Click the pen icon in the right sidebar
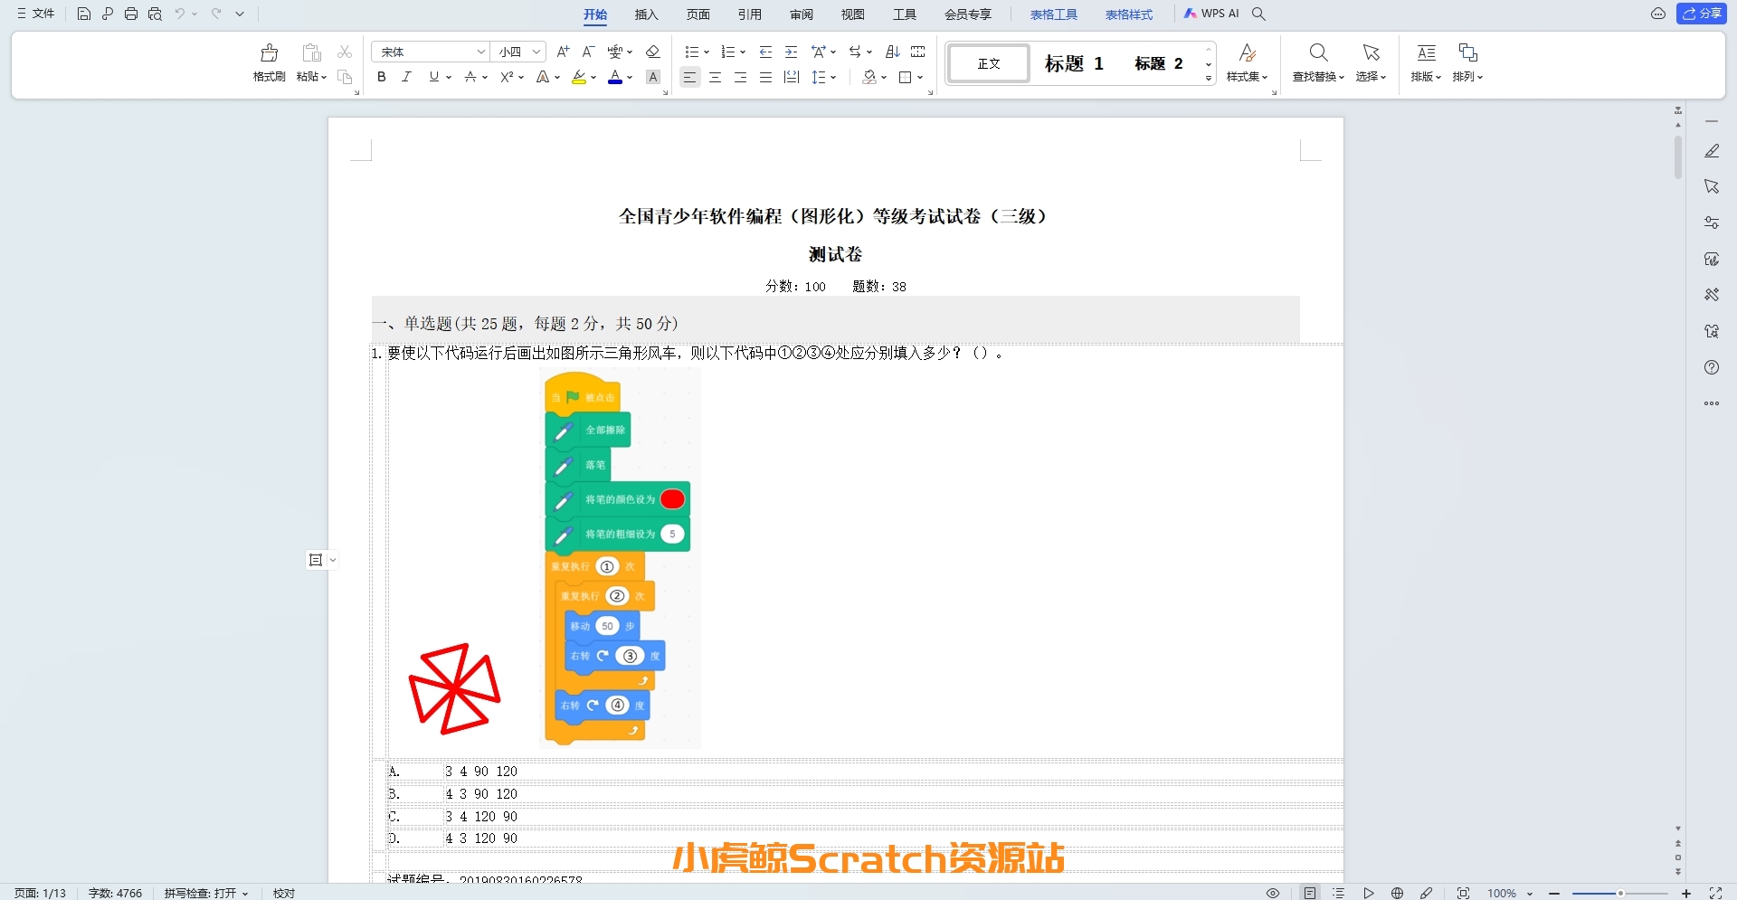 1712,151
